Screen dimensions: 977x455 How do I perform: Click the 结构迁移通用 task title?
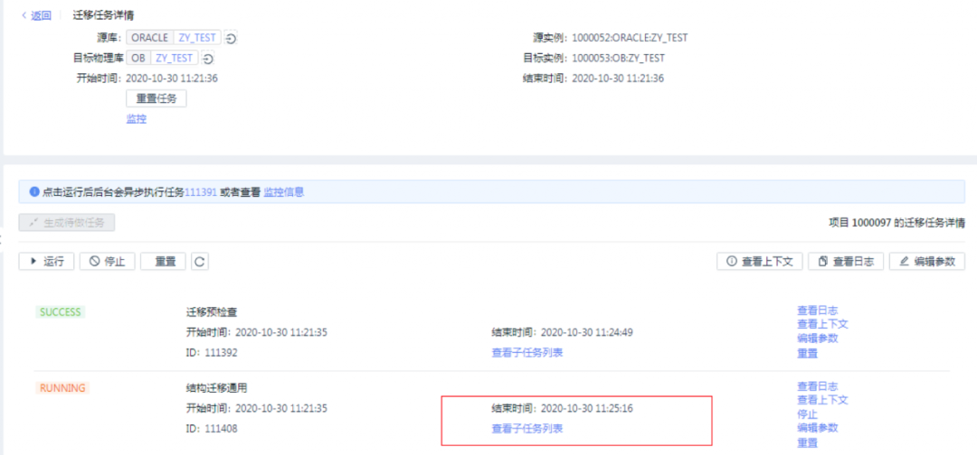coord(217,388)
